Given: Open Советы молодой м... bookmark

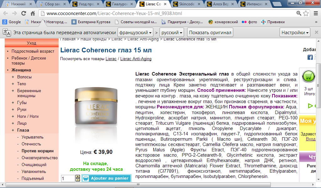Looking at the screenshot, I should pyautogui.click(x=136, y=22).
